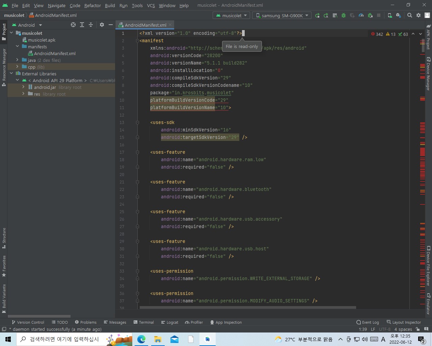Expand the cpp folder
Screen dimensions: 432x346
[18, 67]
